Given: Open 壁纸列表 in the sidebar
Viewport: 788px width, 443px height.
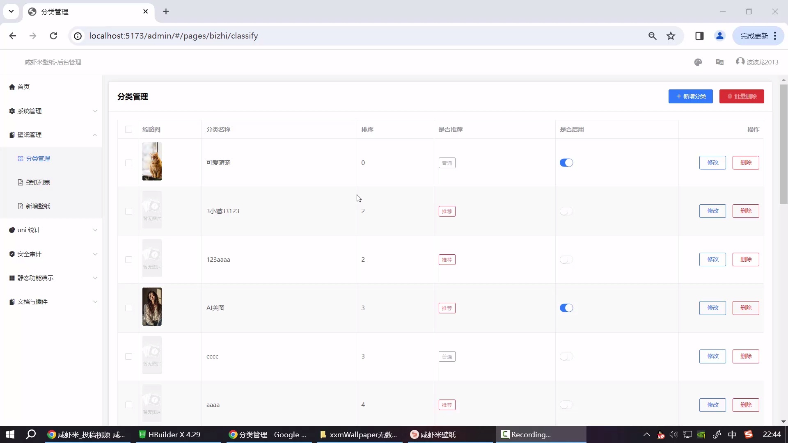Looking at the screenshot, I should click(x=38, y=183).
